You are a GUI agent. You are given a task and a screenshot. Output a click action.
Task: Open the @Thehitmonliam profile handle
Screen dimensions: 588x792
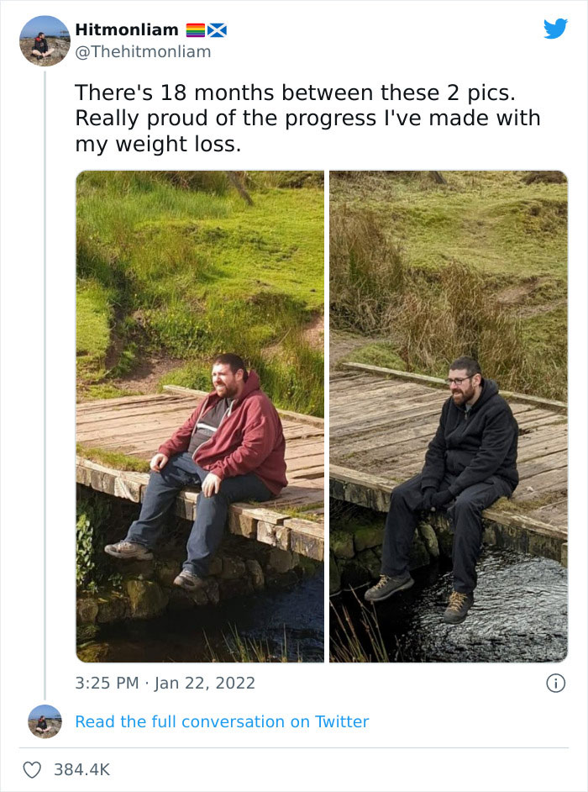pyautogui.click(x=139, y=50)
